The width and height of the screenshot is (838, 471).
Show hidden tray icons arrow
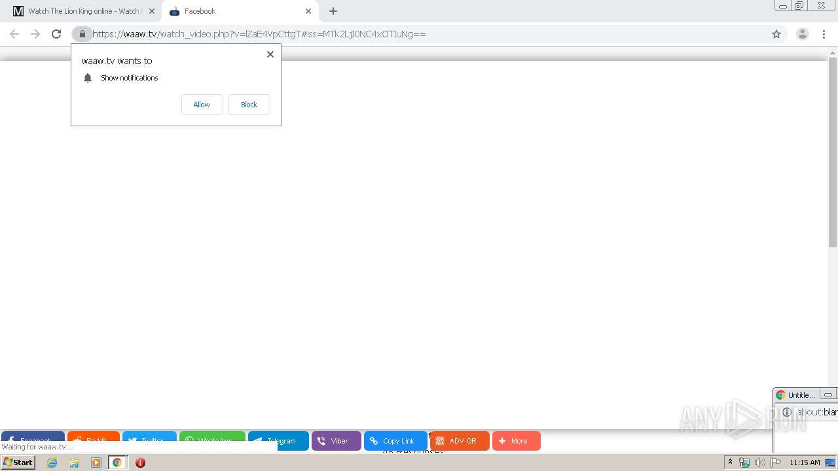click(x=730, y=462)
